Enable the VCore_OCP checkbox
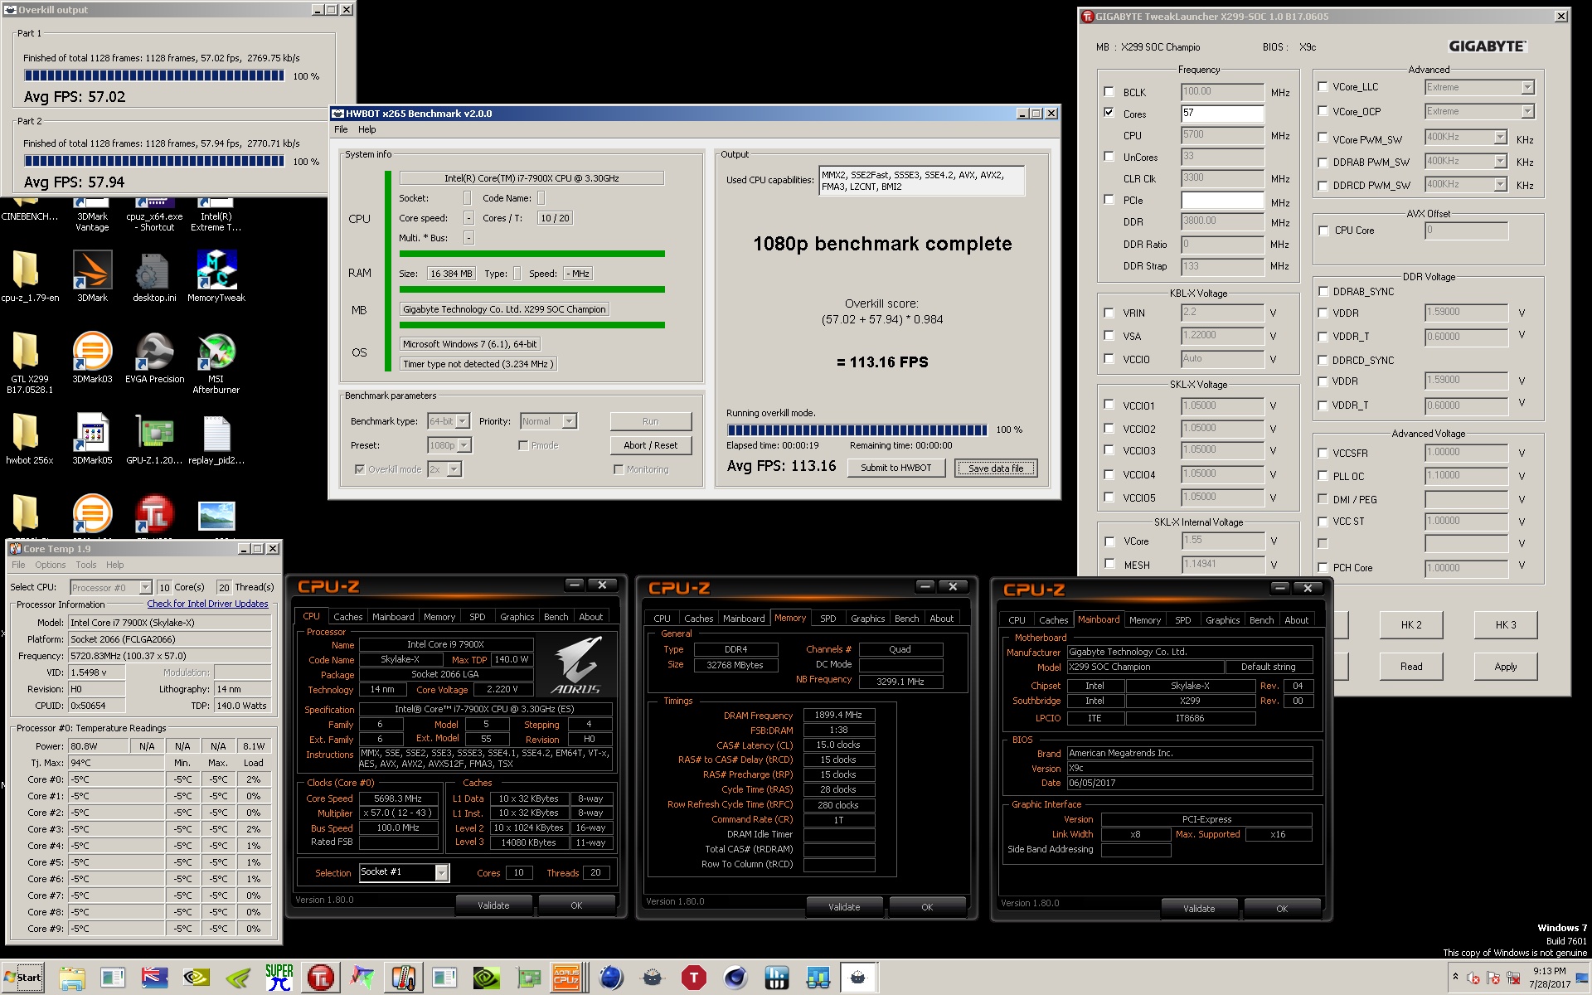 coord(1323,111)
